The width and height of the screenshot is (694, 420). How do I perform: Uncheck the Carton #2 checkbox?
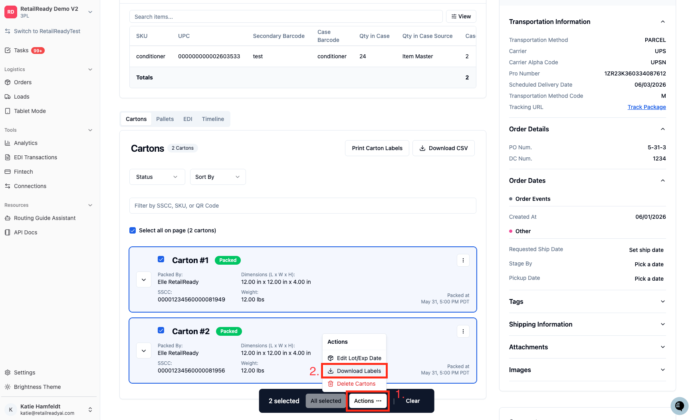coord(161,330)
